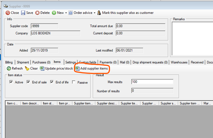The width and height of the screenshot is (213, 138).
Task: Click the Mark supplier as customer person icon
Action: pyautogui.click(x=99, y=13)
